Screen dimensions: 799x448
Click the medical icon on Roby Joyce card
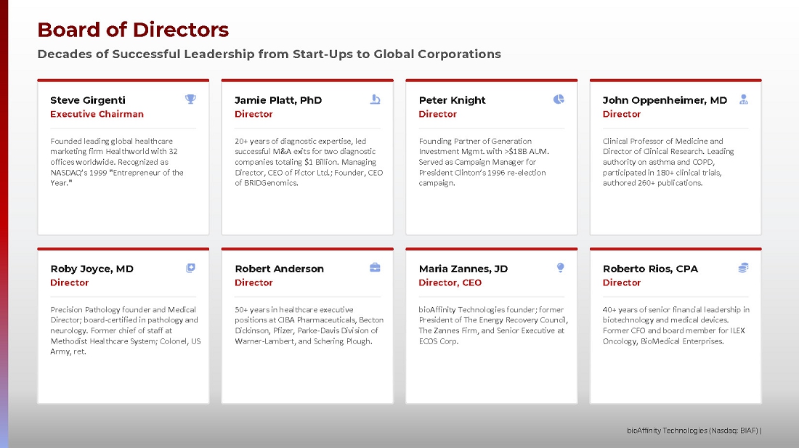click(x=190, y=268)
